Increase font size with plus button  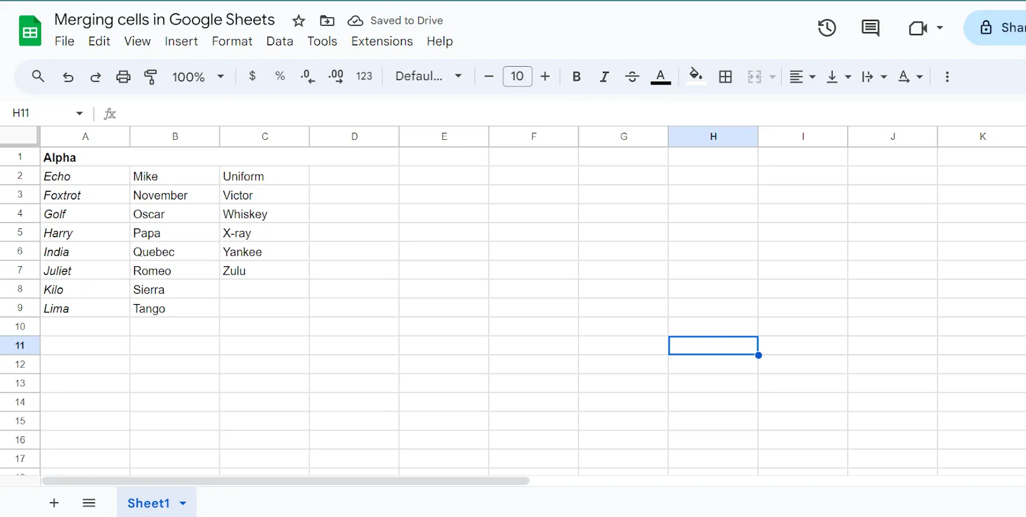(x=545, y=76)
